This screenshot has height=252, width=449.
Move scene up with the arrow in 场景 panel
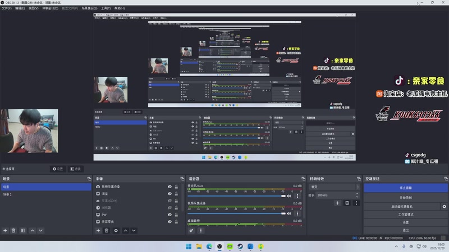33,231
